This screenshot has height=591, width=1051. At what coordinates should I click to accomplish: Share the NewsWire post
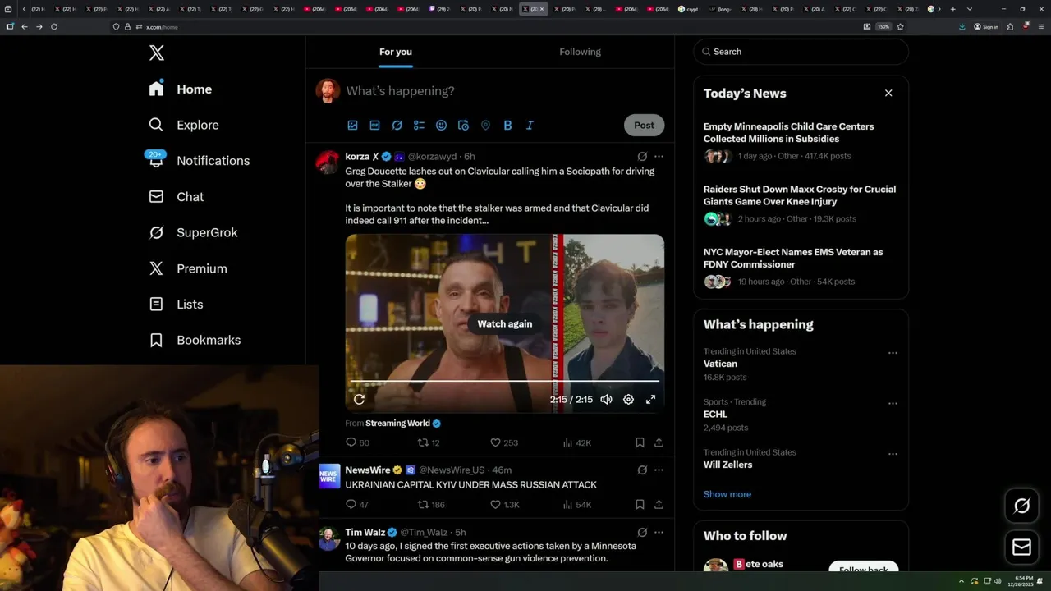pos(659,505)
